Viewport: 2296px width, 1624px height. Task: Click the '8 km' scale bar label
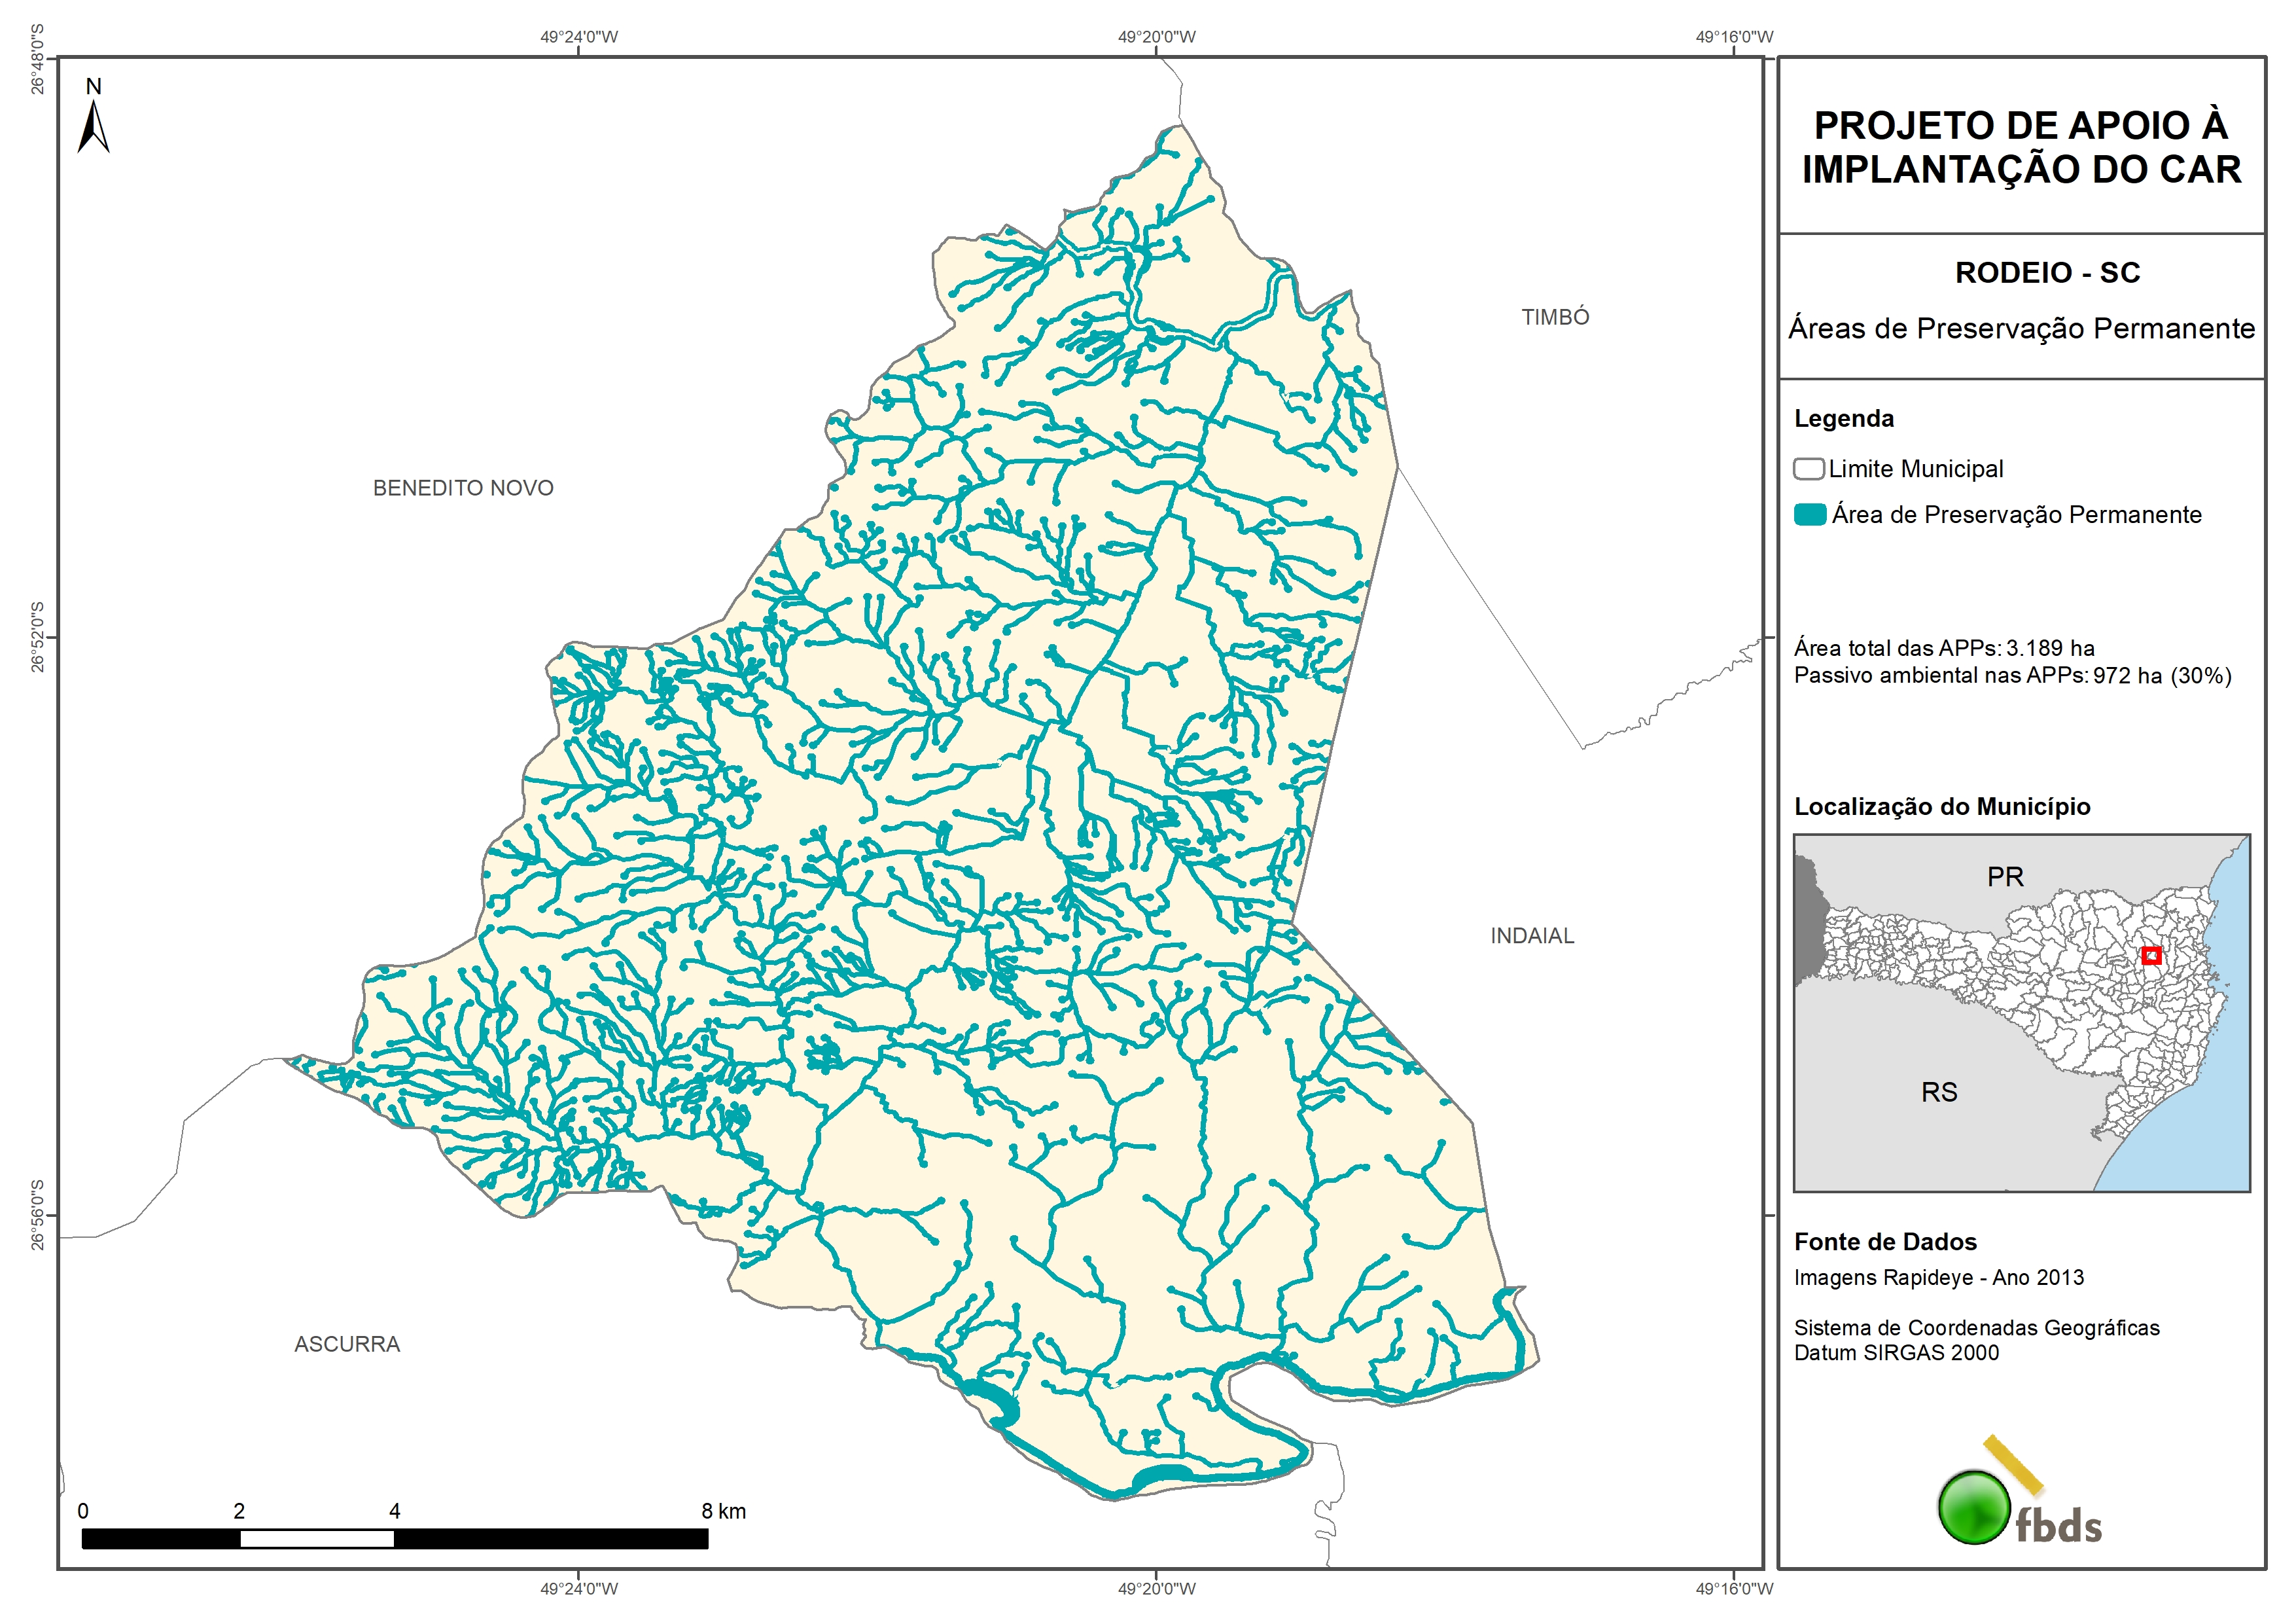pyautogui.click(x=724, y=1511)
